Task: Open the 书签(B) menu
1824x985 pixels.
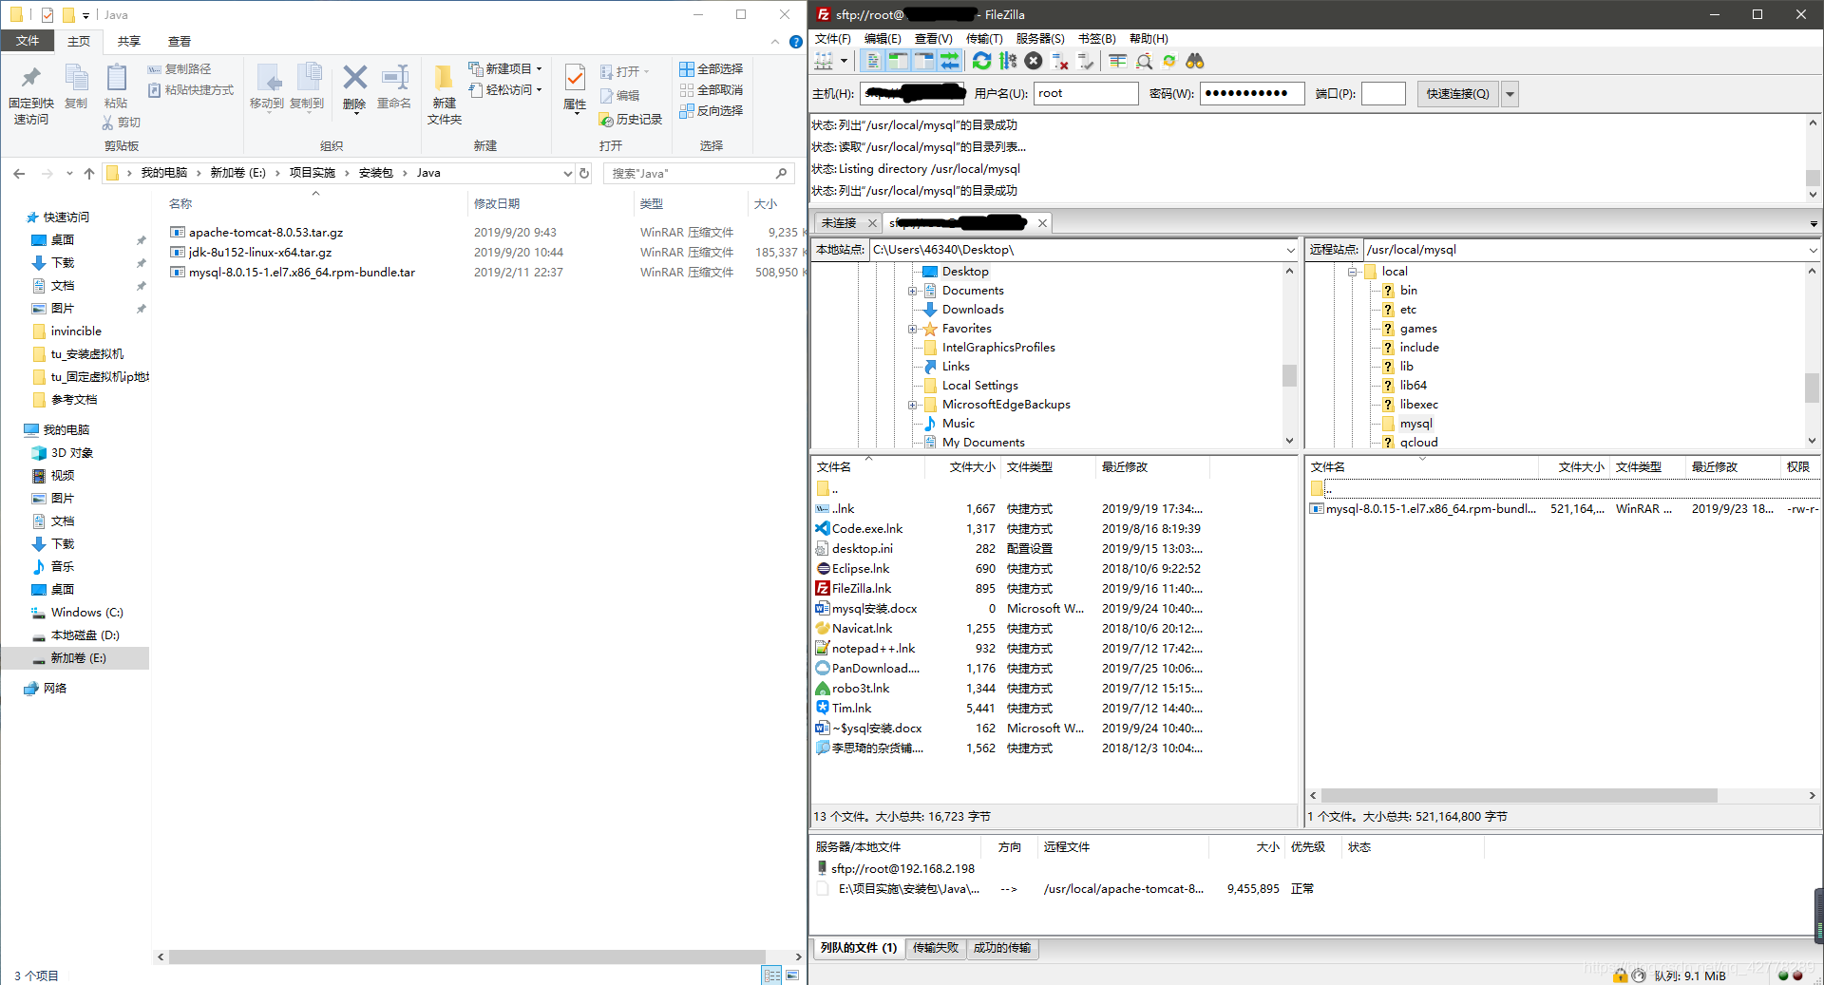Action: point(1097,39)
